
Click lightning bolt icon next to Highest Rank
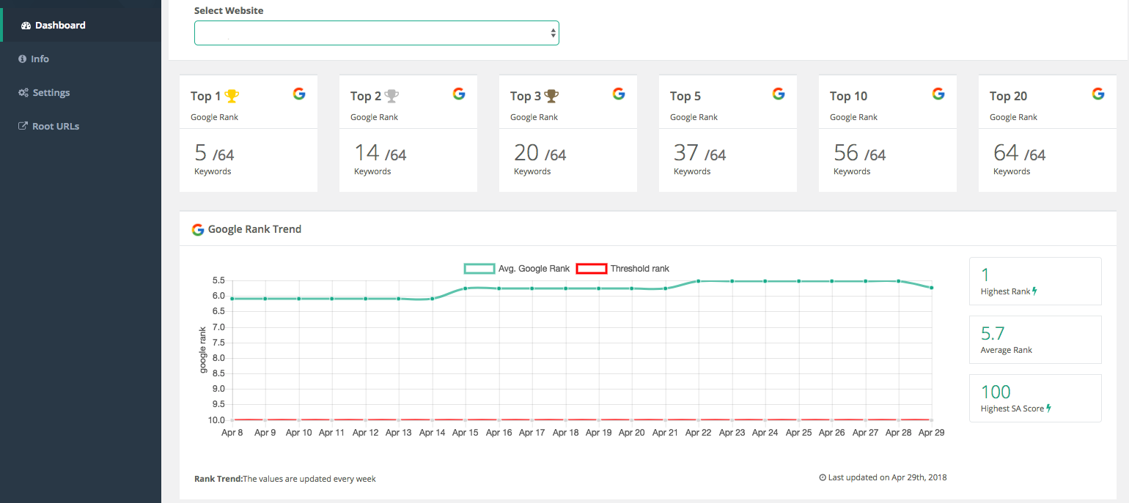[x=1034, y=291]
